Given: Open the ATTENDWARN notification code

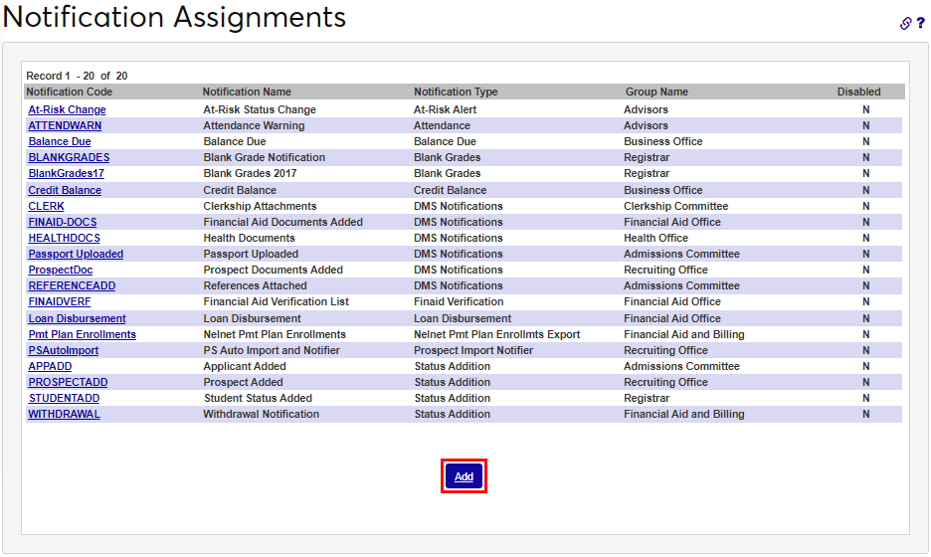Looking at the screenshot, I should coord(65,126).
